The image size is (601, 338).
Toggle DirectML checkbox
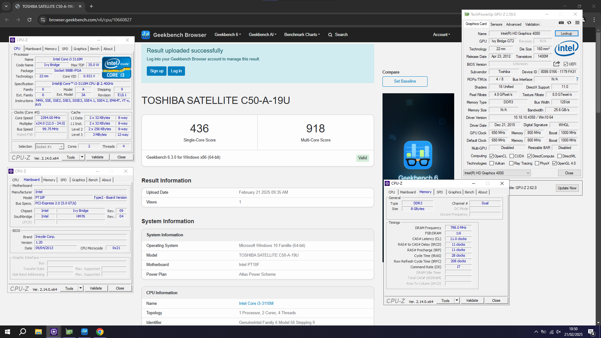tap(560, 156)
